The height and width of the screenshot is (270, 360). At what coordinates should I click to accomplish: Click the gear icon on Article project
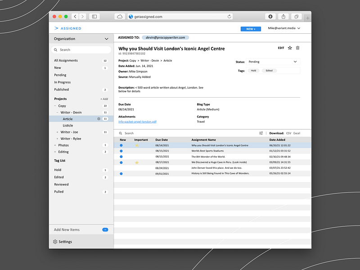point(99,119)
